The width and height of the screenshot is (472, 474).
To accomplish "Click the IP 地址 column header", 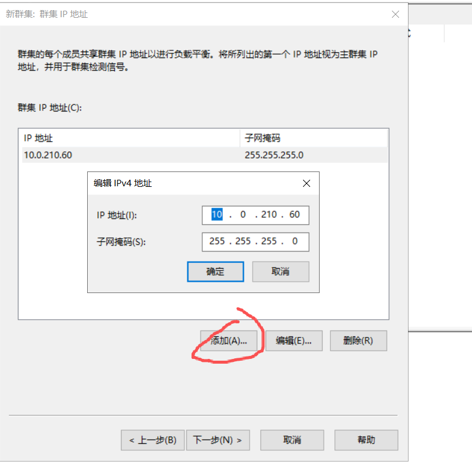I will 129,138.
